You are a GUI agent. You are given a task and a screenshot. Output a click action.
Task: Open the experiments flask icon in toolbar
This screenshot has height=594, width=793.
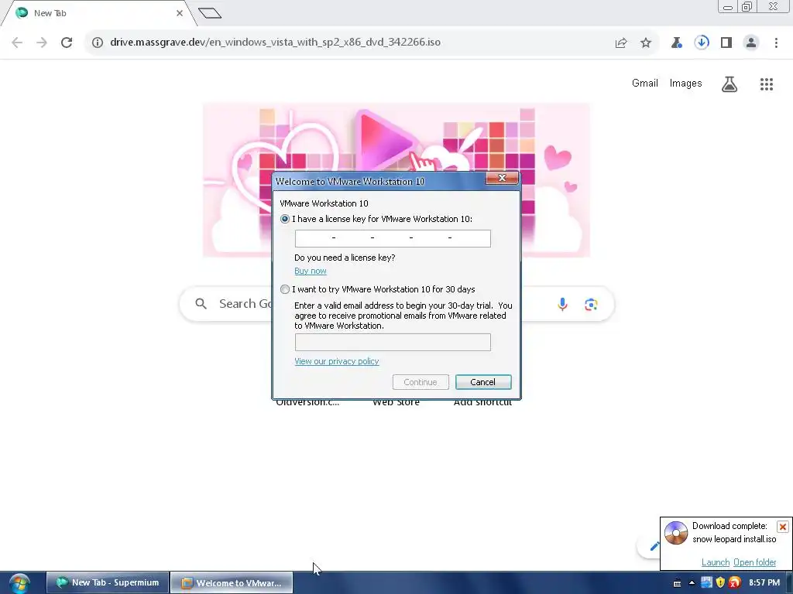676,43
